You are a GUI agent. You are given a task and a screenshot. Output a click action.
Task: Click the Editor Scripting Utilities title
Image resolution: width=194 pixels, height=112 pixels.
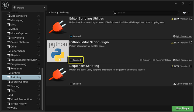(86, 18)
